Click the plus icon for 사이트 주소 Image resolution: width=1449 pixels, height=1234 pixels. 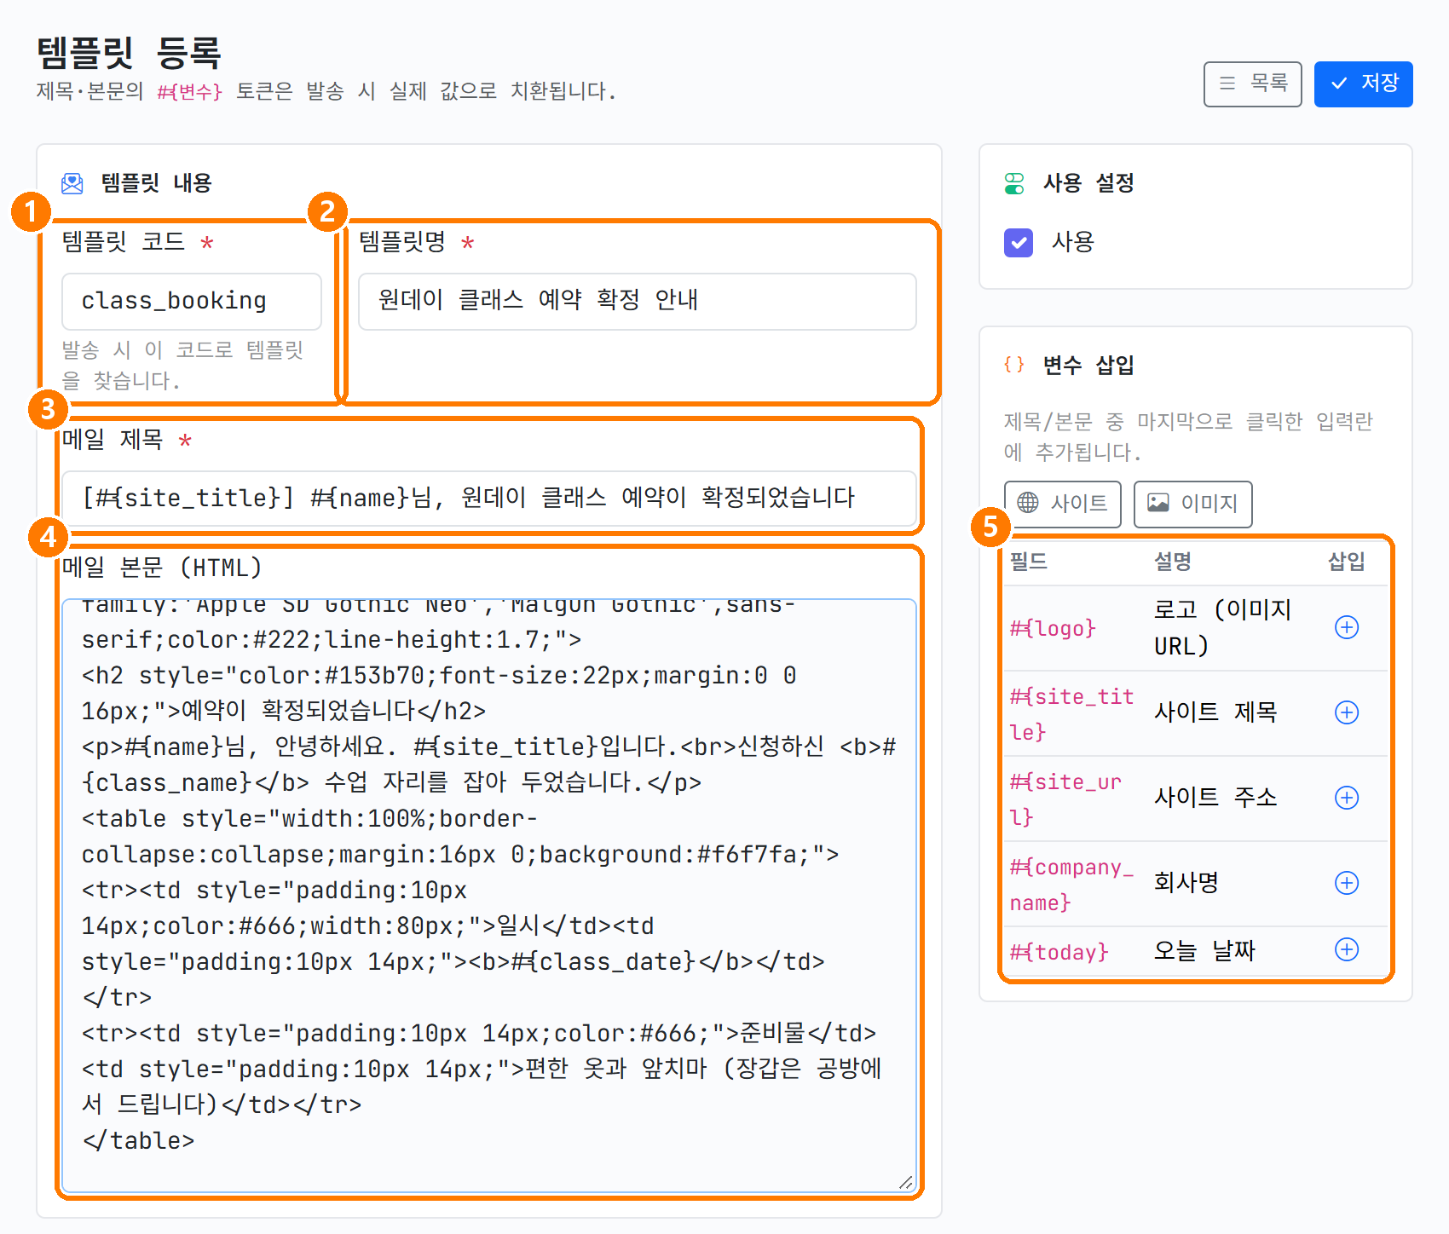pos(1347,799)
